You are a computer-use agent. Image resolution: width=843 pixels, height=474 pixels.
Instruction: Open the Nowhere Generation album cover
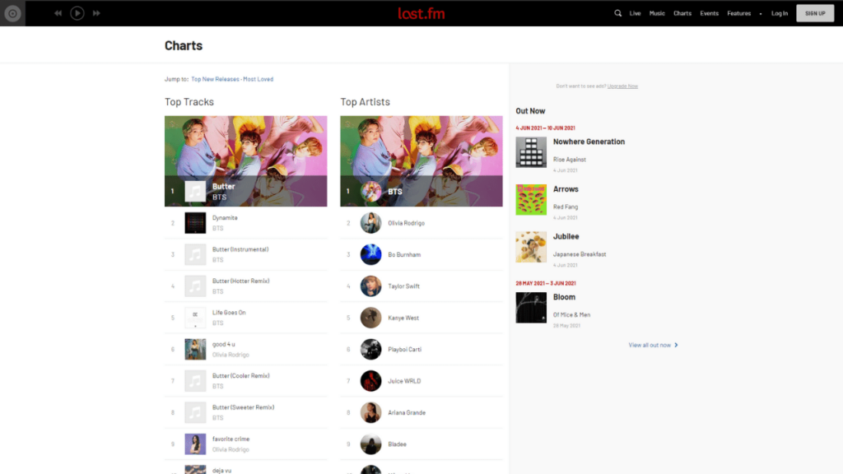531,152
